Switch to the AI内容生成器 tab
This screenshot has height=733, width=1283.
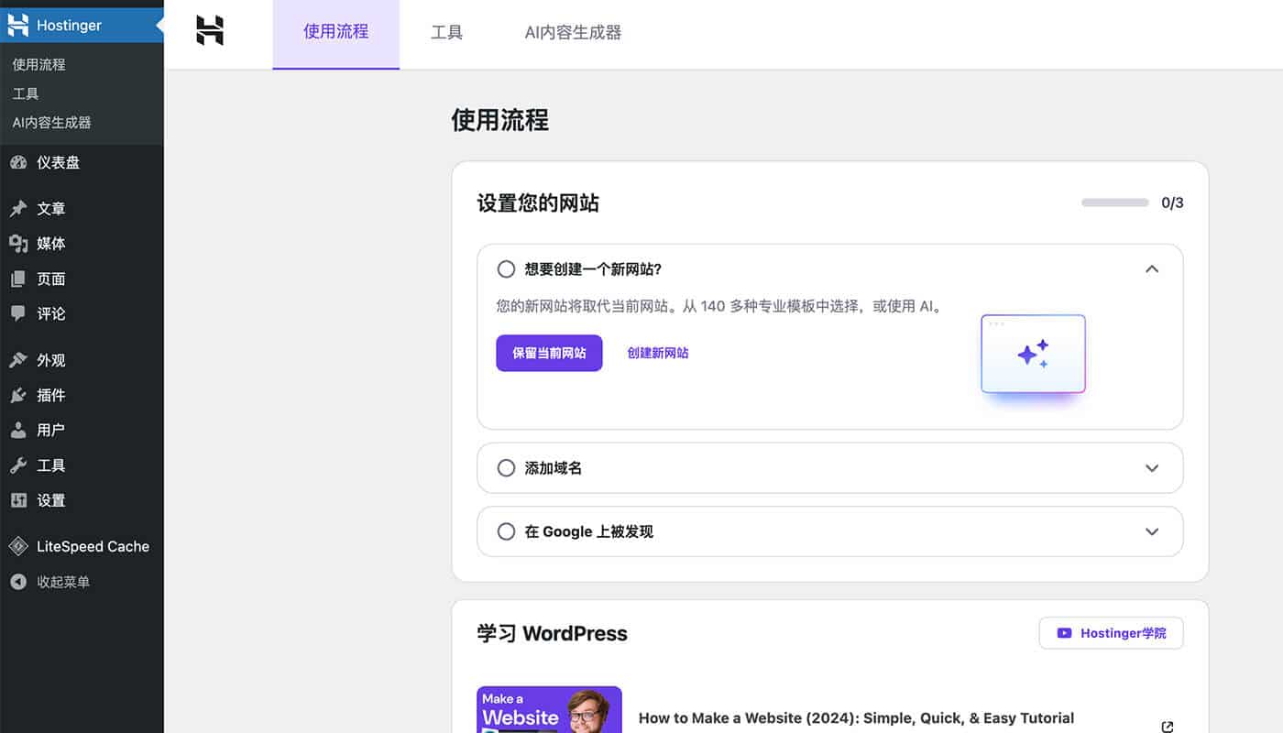click(572, 31)
